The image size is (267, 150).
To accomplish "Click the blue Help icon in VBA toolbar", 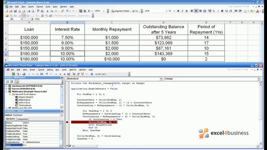I will click(x=92, y=74).
